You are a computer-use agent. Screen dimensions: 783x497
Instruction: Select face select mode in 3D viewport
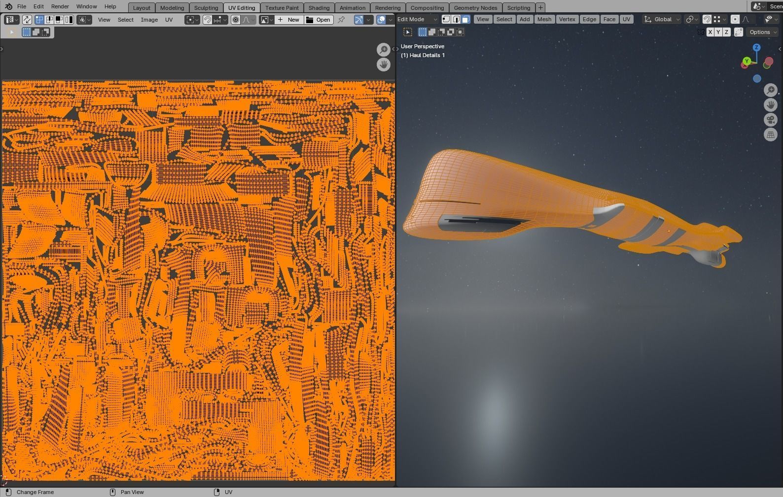(x=465, y=19)
